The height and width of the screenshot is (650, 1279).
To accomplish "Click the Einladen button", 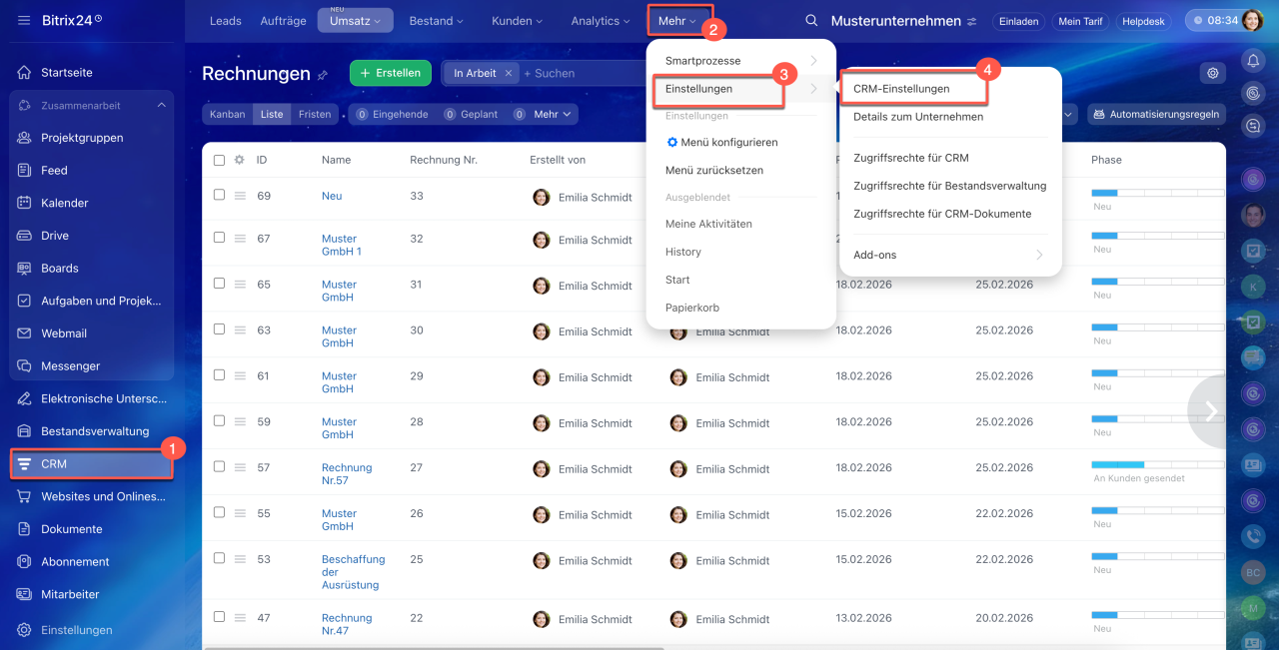I will pyautogui.click(x=1019, y=21).
